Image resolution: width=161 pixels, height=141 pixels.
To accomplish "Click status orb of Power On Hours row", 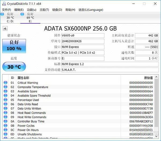I will click(x=6, y=130).
